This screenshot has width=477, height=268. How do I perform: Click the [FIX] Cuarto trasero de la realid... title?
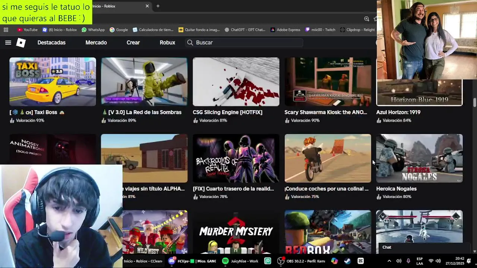click(x=233, y=189)
